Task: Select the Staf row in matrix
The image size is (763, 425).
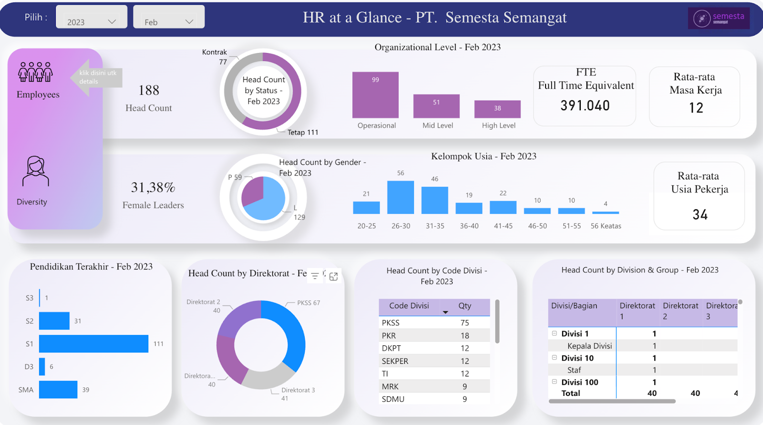Action: point(643,370)
